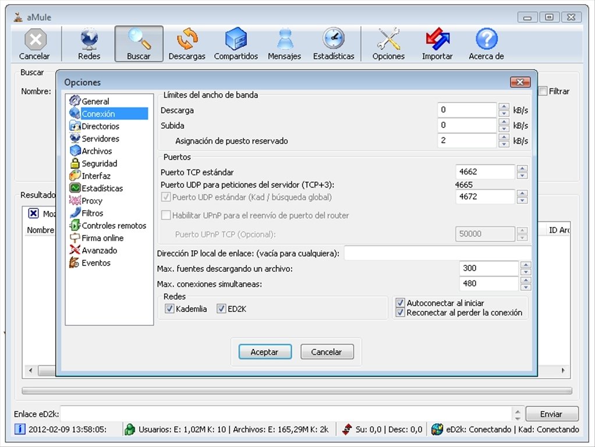This screenshot has height=447, width=595.
Task: Select Servidores in the options list
Action: click(x=100, y=139)
